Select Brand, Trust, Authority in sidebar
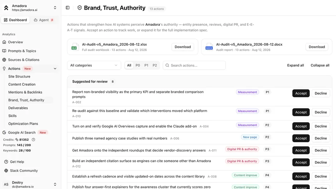This screenshot has height=189, width=336. point(26,100)
